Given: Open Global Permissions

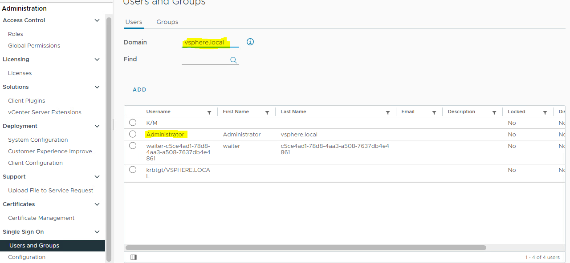Looking at the screenshot, I should (x=34, y=46).
